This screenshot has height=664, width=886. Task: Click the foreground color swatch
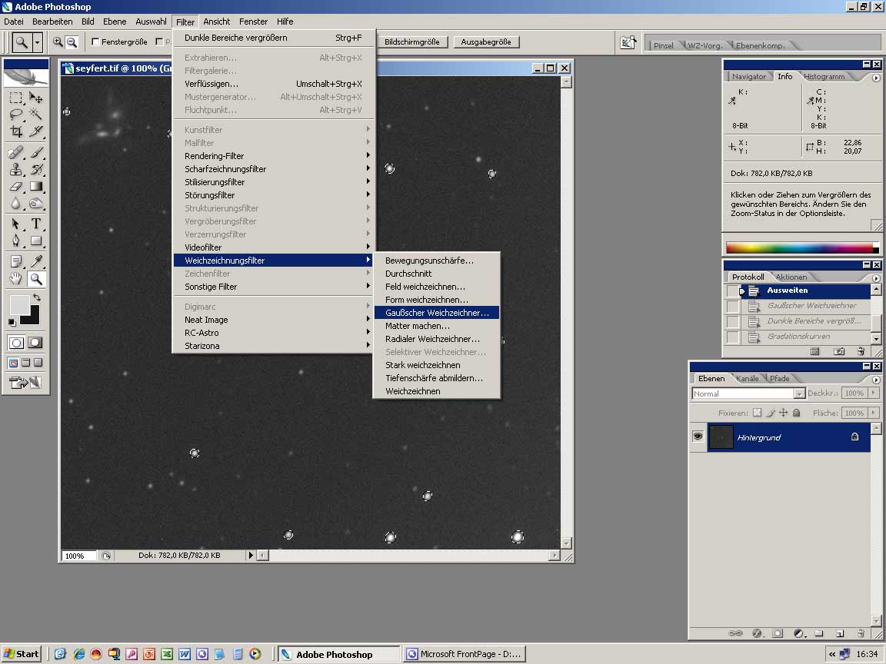(x=20, y=305)
